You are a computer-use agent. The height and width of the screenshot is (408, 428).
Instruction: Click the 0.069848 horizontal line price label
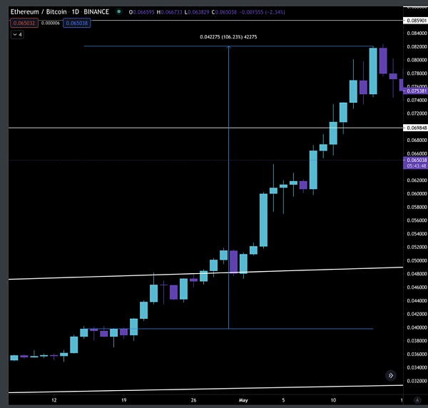pyautogui.click(x=414, y=128)
